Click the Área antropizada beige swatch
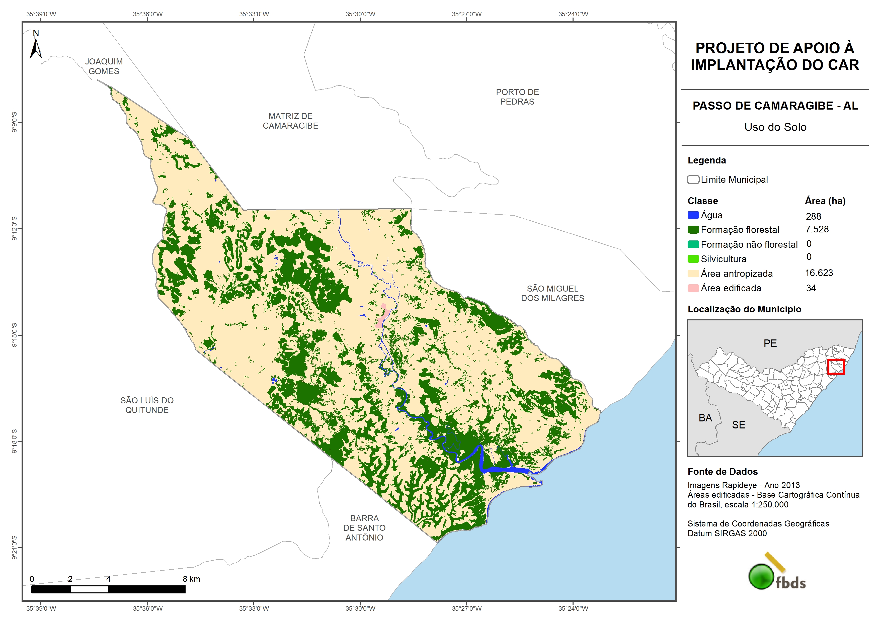880x622 pixels. [x=693, y=274]
